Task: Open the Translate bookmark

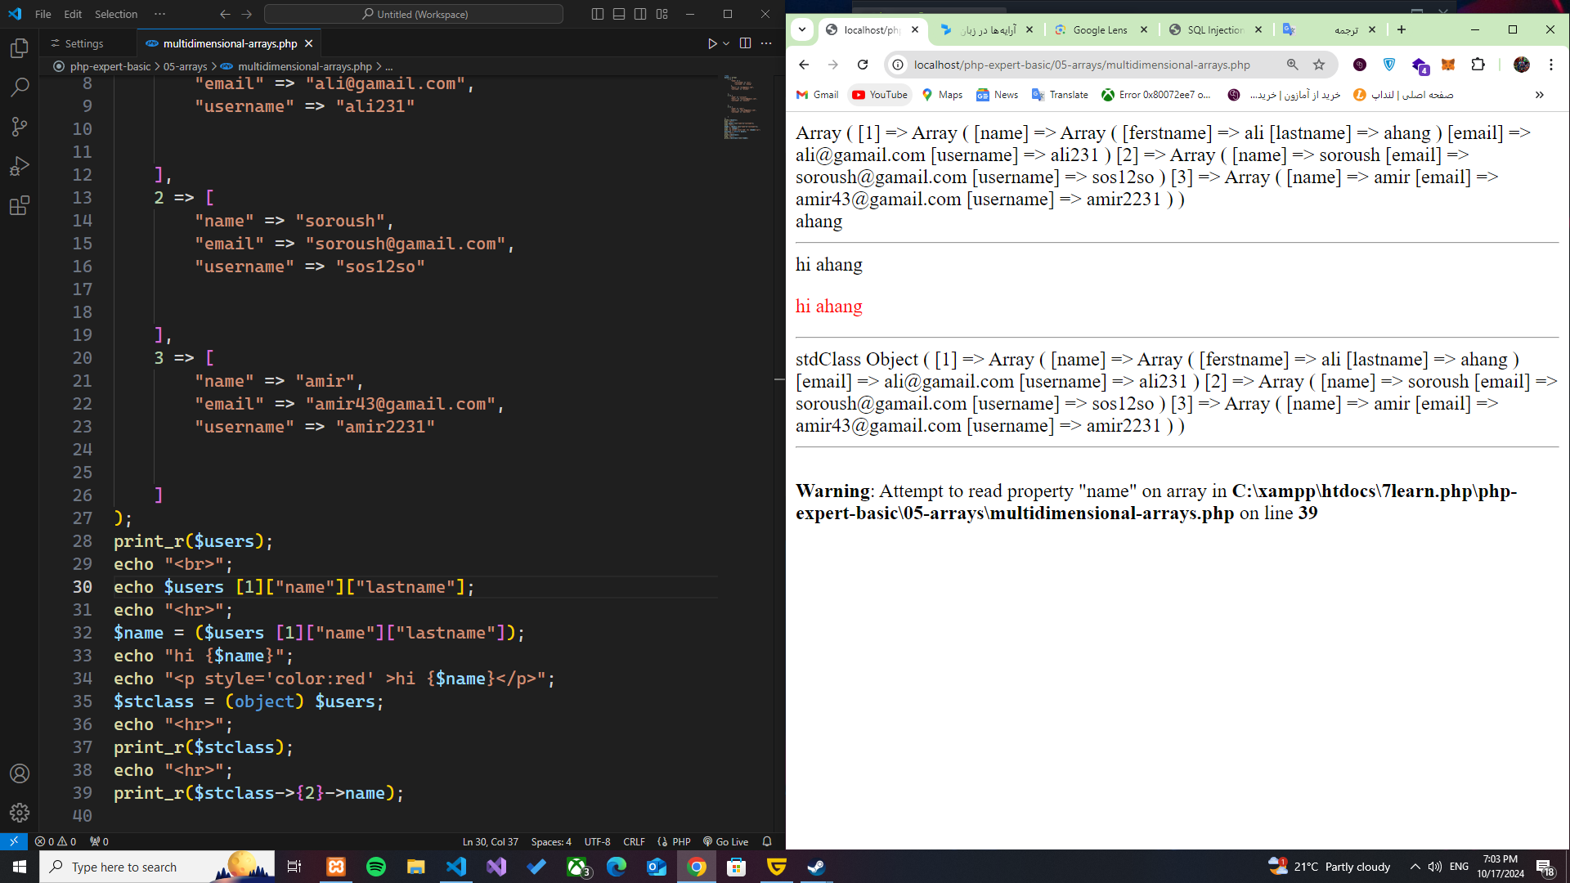Action: (x=1060, y=95)
